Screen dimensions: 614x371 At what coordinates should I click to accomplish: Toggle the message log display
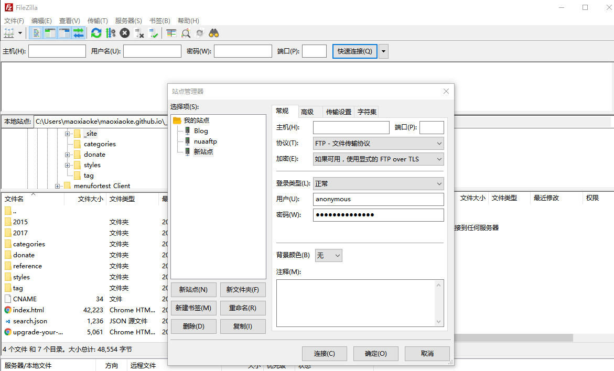point(36,32)
